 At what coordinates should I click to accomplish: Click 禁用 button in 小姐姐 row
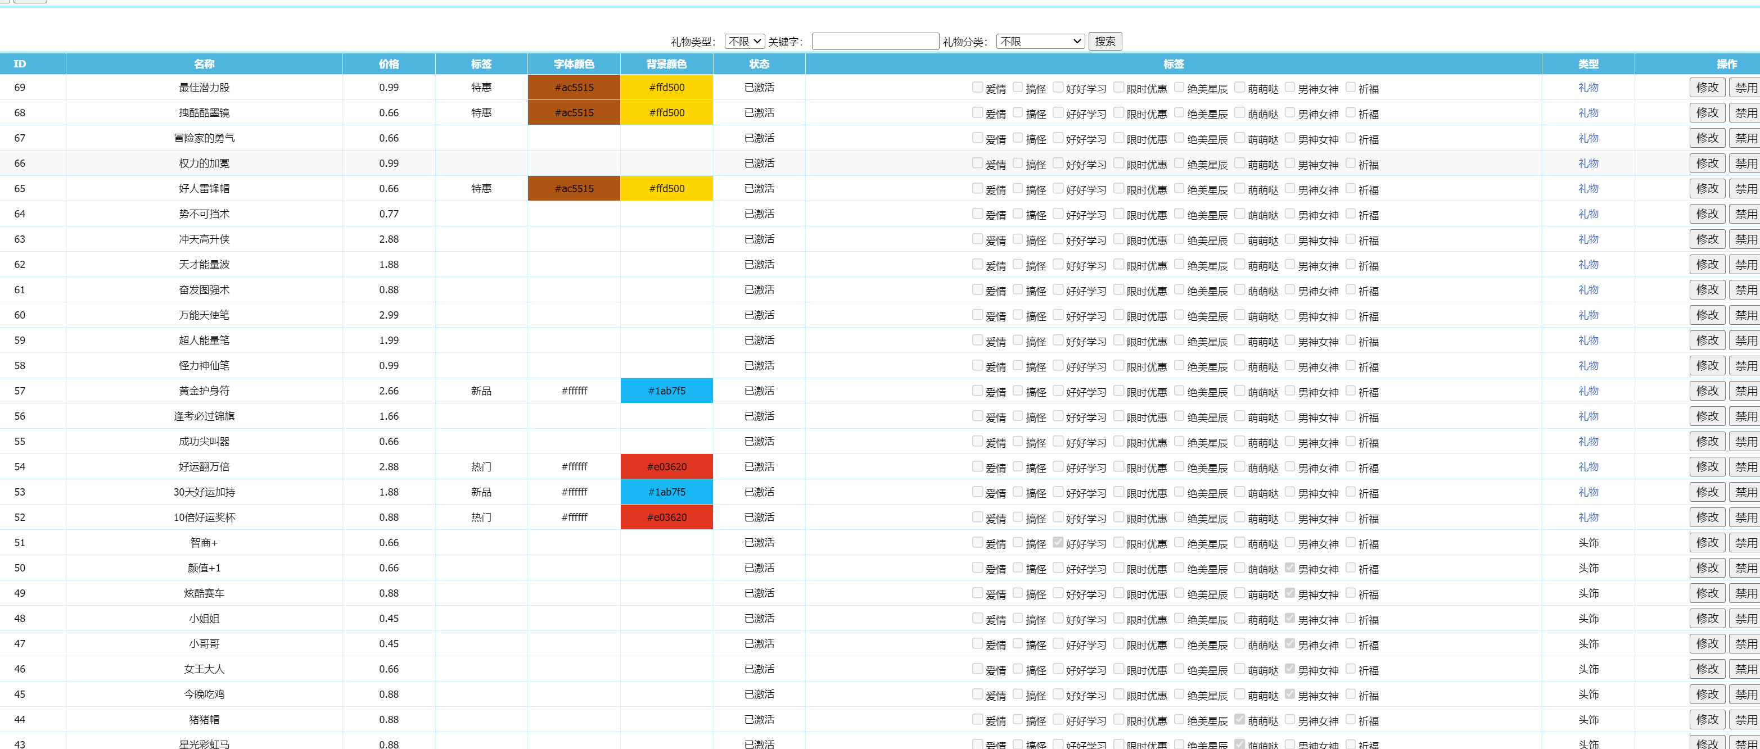tap(1745, 618)
